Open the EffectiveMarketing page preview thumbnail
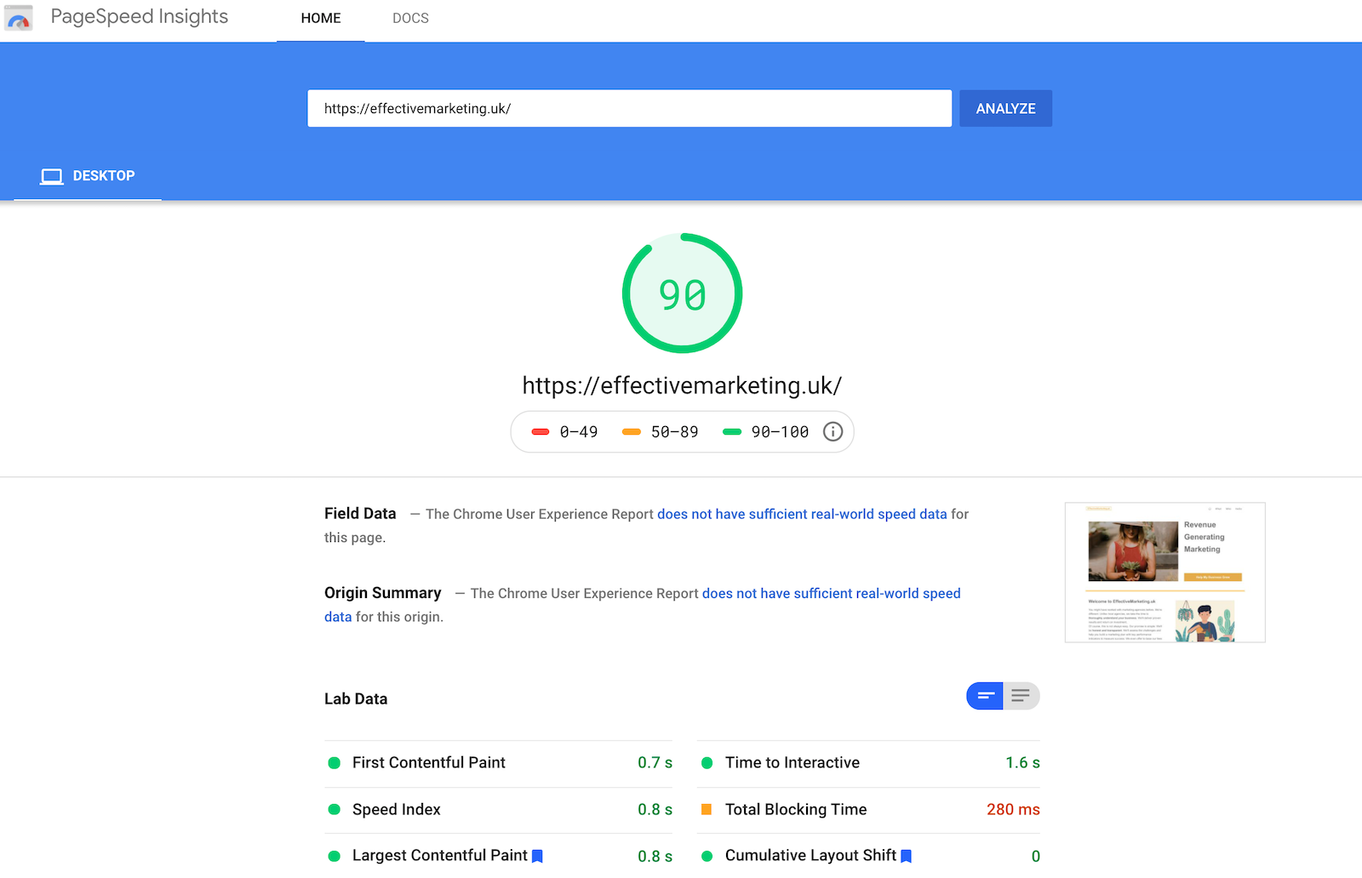The height and width of the screenshot is (878, 1362). tap(1165, 572)
